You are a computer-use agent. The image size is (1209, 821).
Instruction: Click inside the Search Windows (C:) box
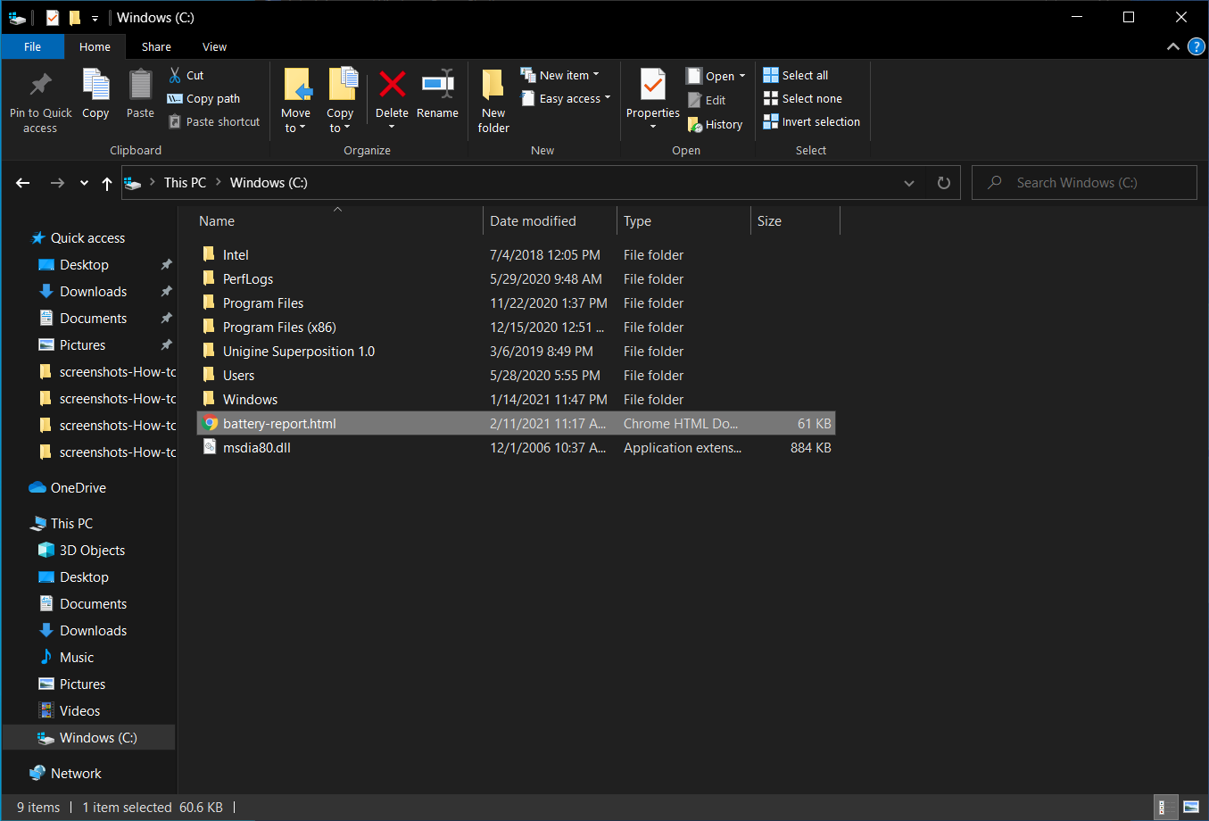click(1084, 182)
